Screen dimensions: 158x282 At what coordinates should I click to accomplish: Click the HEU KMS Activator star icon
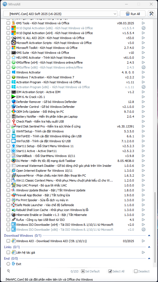[x=13, y=58]
